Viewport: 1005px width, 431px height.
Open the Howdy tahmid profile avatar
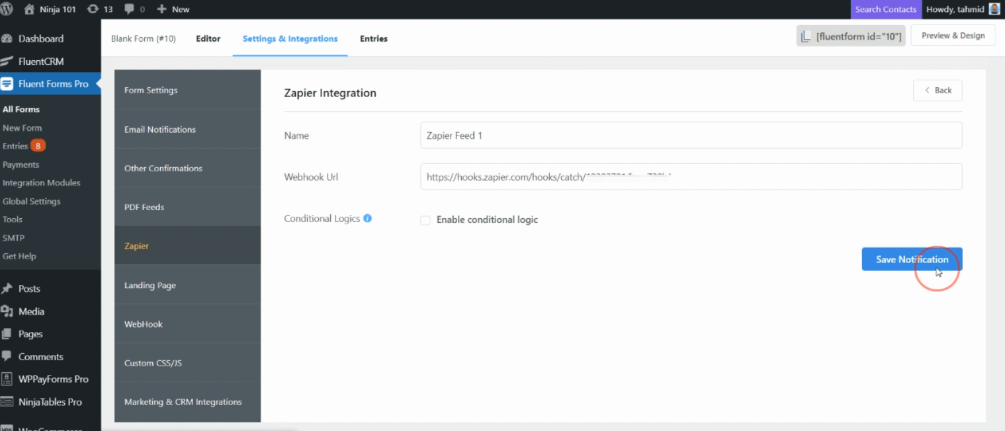tap(994, 9)
